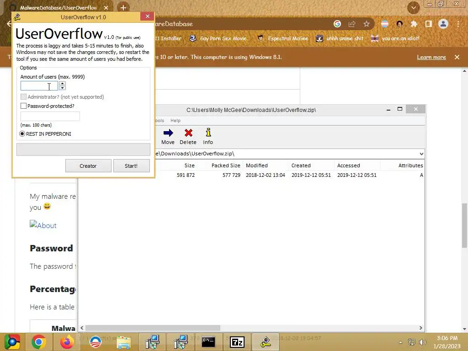This screenshot has height=351, width=468.
Task: Open the Obama logo taskbar icon
Action: click(x=96, y=342)
